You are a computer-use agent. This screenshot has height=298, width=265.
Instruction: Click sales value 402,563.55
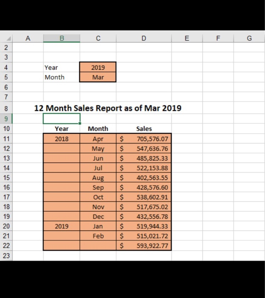pos(144,178)
